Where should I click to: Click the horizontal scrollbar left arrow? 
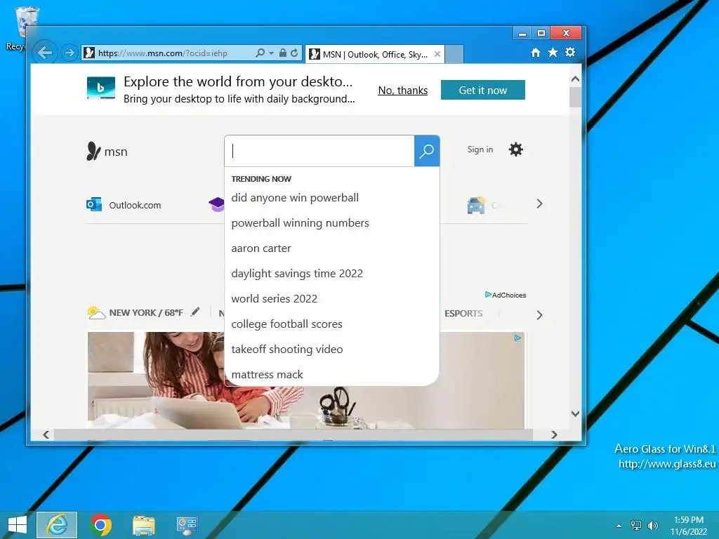[x=46, y=434]
